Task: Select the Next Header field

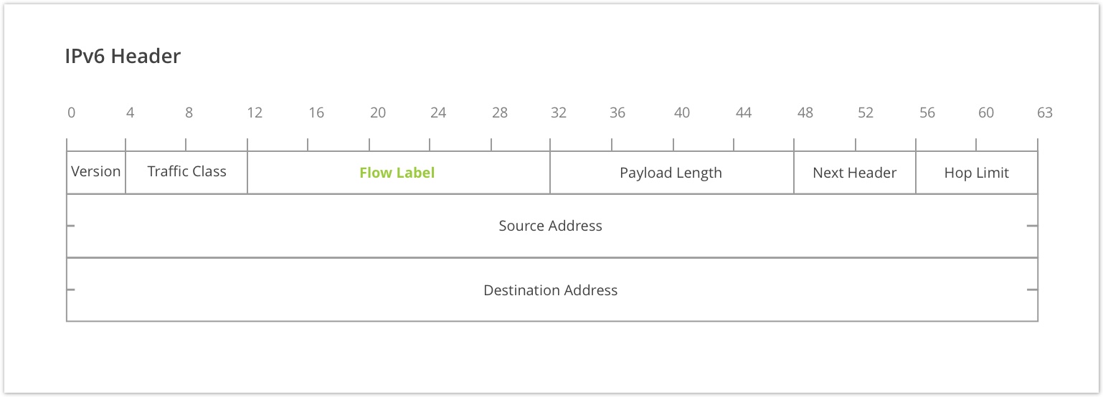Action: 854,173
